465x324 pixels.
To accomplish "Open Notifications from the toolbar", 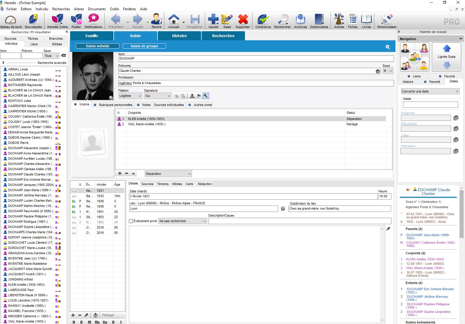I will click(x=93, y=21).
